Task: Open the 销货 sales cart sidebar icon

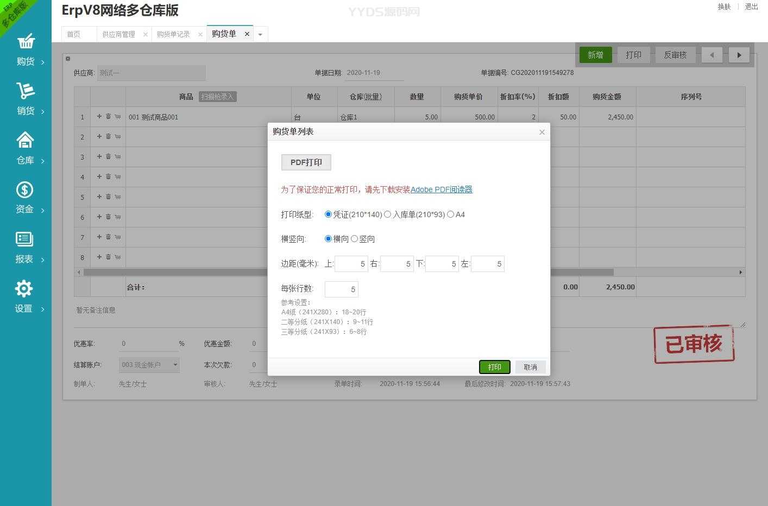Action: (26, 91)
